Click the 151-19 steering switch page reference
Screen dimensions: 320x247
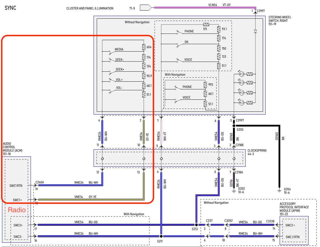(x=272, y=24)
